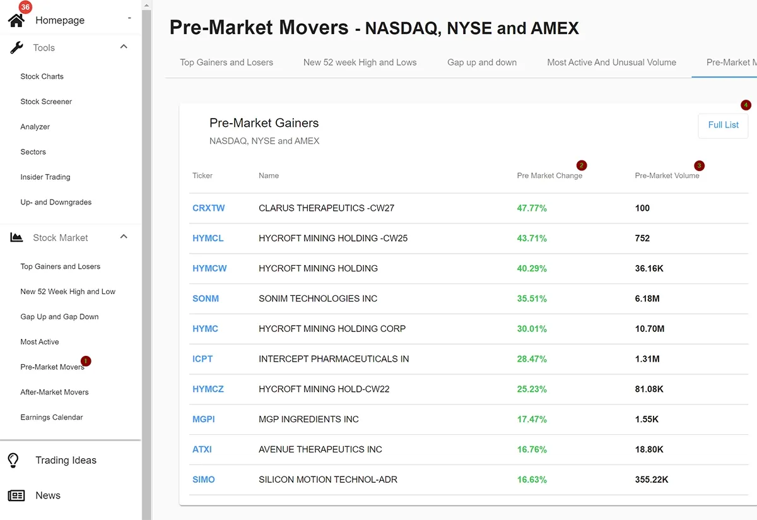This screenshot has height=520, width=757.
Task: Click the 36 notification badge
Action: [x=25, y=8]
